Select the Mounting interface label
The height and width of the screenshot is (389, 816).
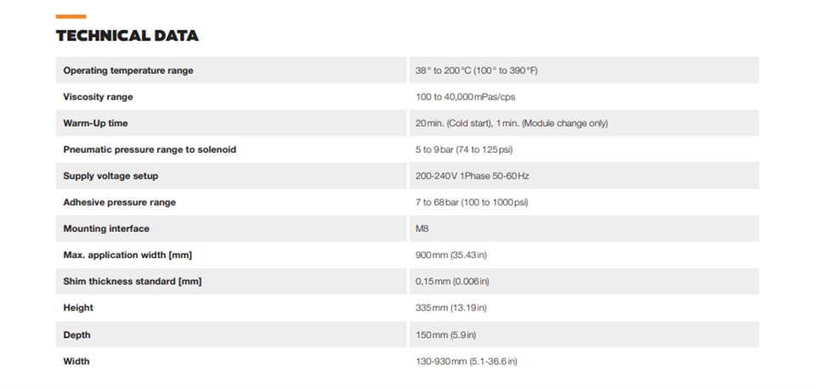[x=106, y=228]
